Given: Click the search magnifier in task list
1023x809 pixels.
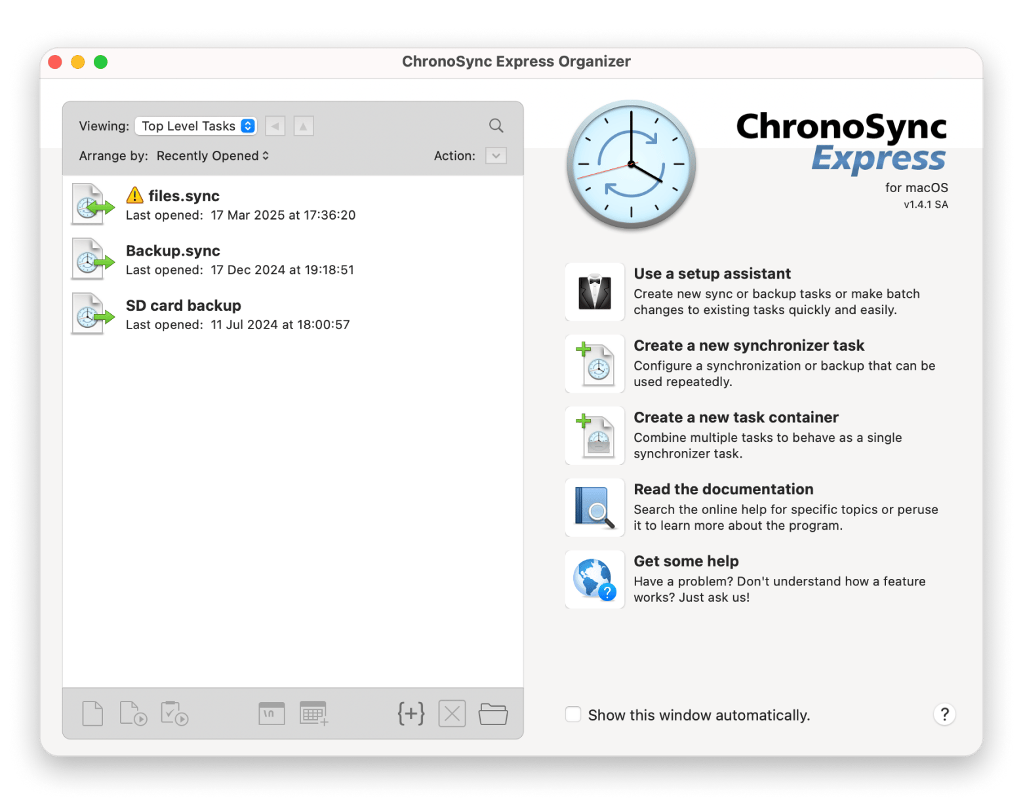Looking at the screenshot, I should 496,126.
